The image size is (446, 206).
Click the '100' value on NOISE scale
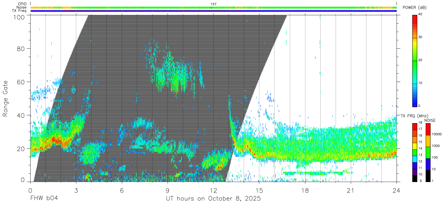[x=435, y=158]
